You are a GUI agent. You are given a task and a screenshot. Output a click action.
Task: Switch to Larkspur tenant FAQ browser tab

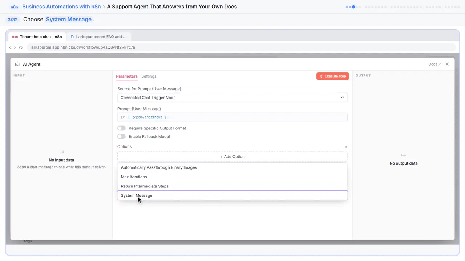pos(98,37)
